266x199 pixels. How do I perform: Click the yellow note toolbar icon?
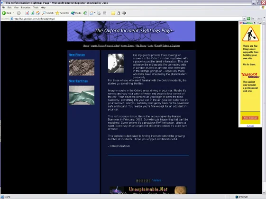coord(113,13)
